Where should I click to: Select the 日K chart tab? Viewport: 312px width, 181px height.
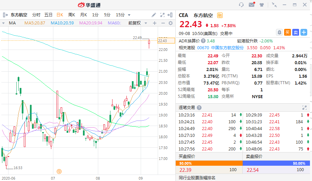click(x=60, y=15)
